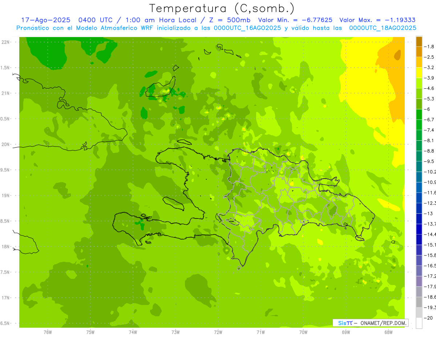Image resolution: width=436 pixels, height=337 pixels.
Task: Click the initialization stamp "0000UTC_16AGO2025"
Action: pyautogui.click(x=245, y=28)
